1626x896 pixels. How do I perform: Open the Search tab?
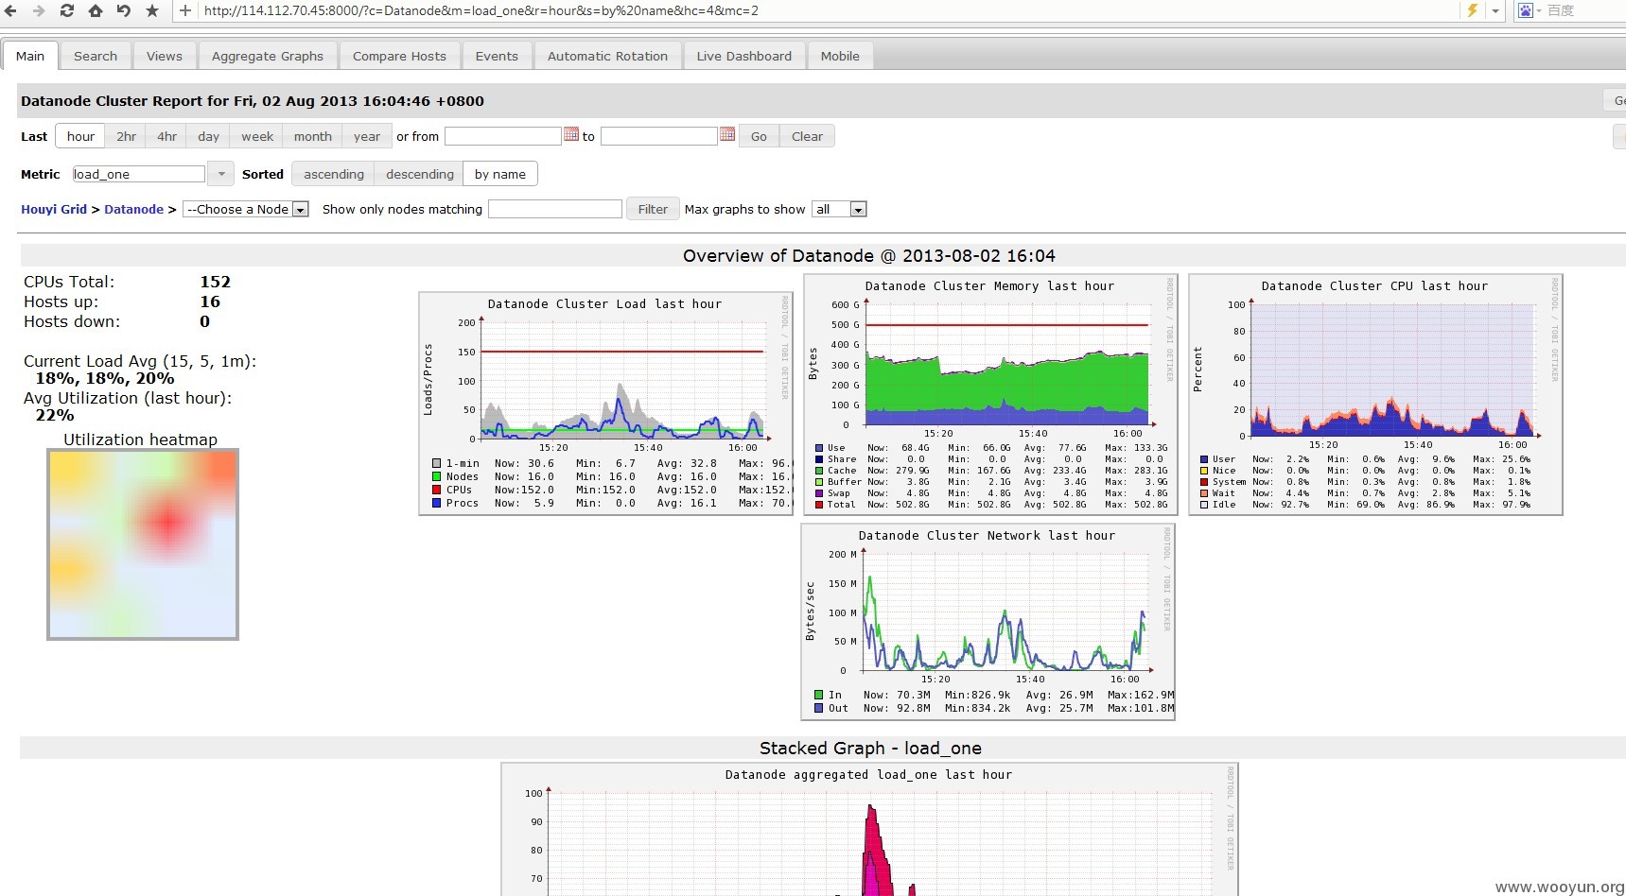click(x=96, y=56)
